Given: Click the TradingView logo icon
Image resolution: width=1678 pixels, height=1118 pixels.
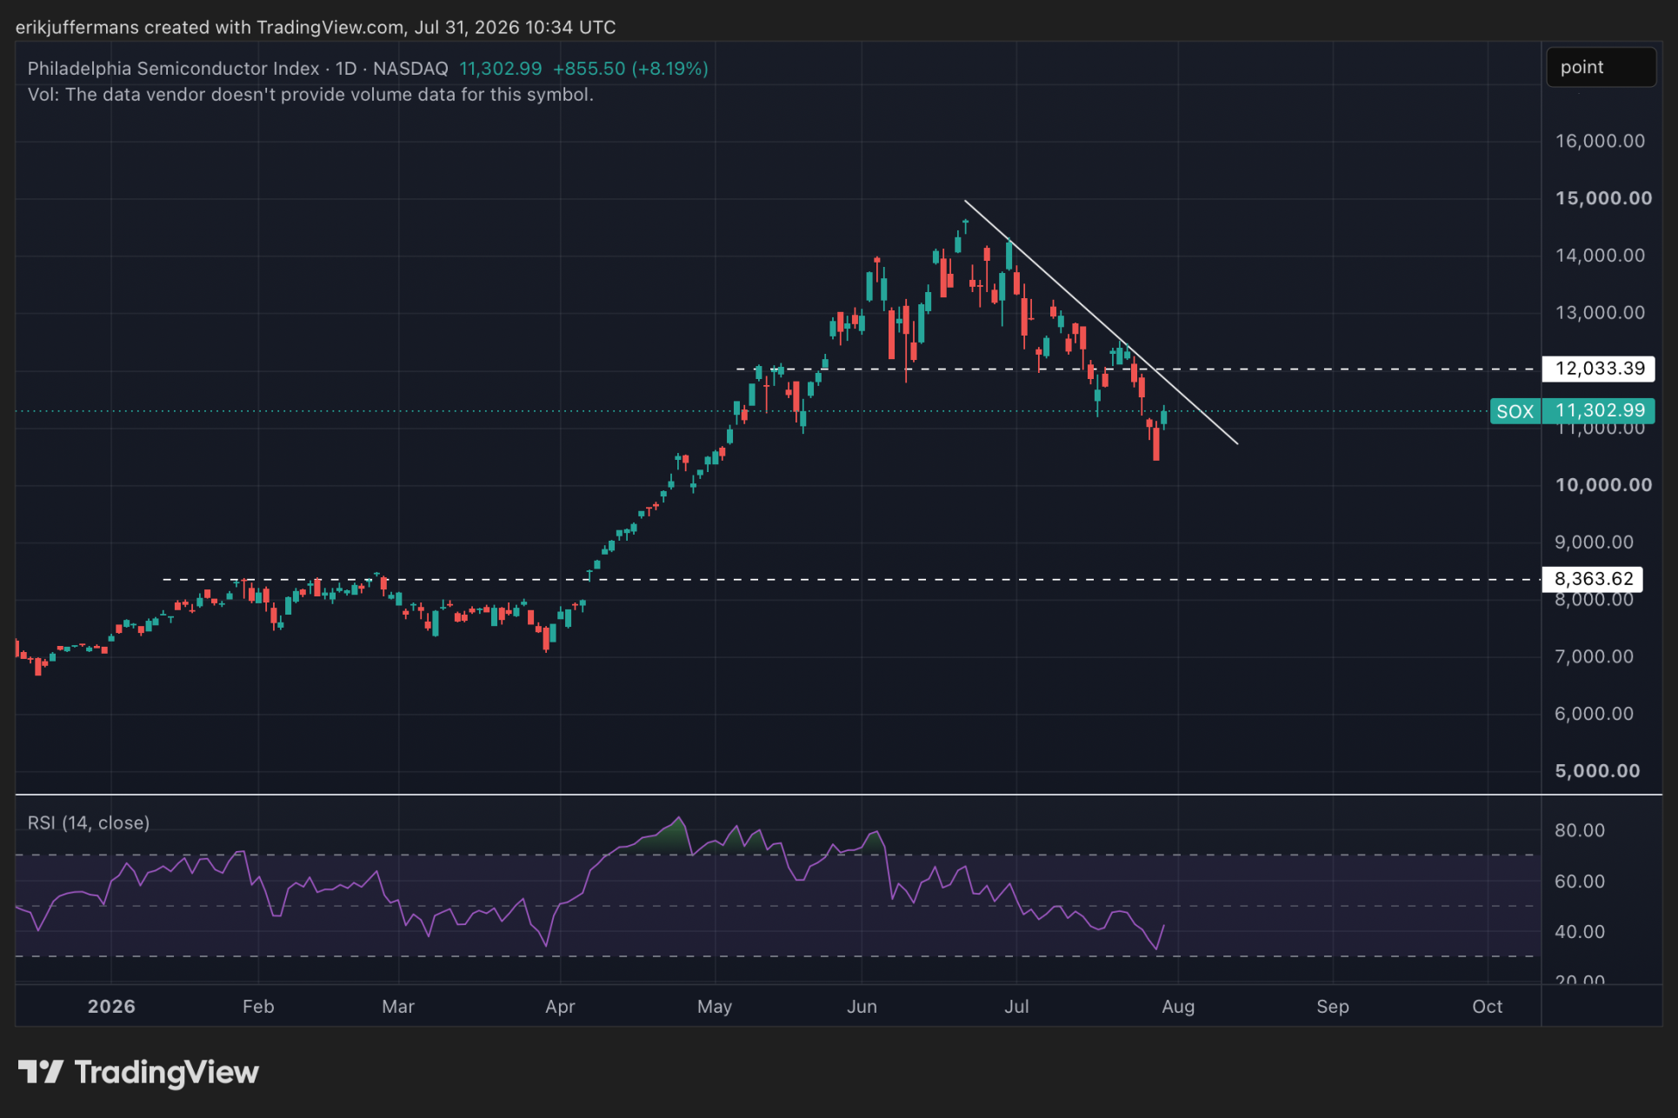Looking at the screenshot, I should (40, 1072).
